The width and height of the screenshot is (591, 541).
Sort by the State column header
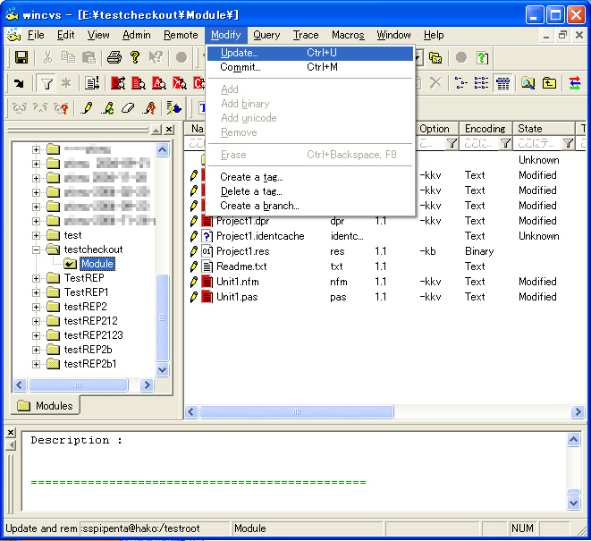(x=544, y=129)
